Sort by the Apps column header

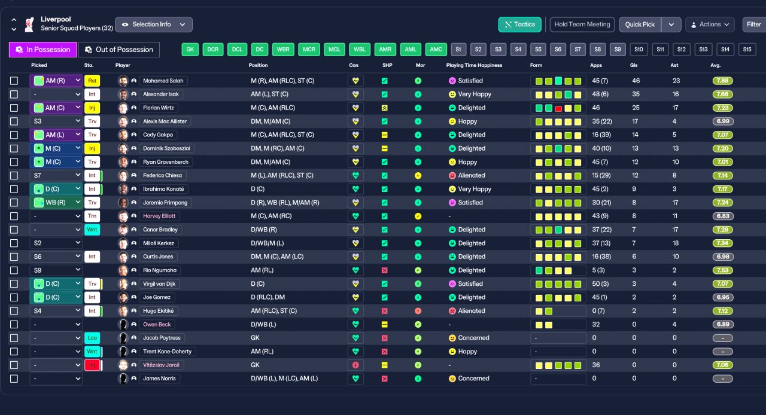[596, 65]
